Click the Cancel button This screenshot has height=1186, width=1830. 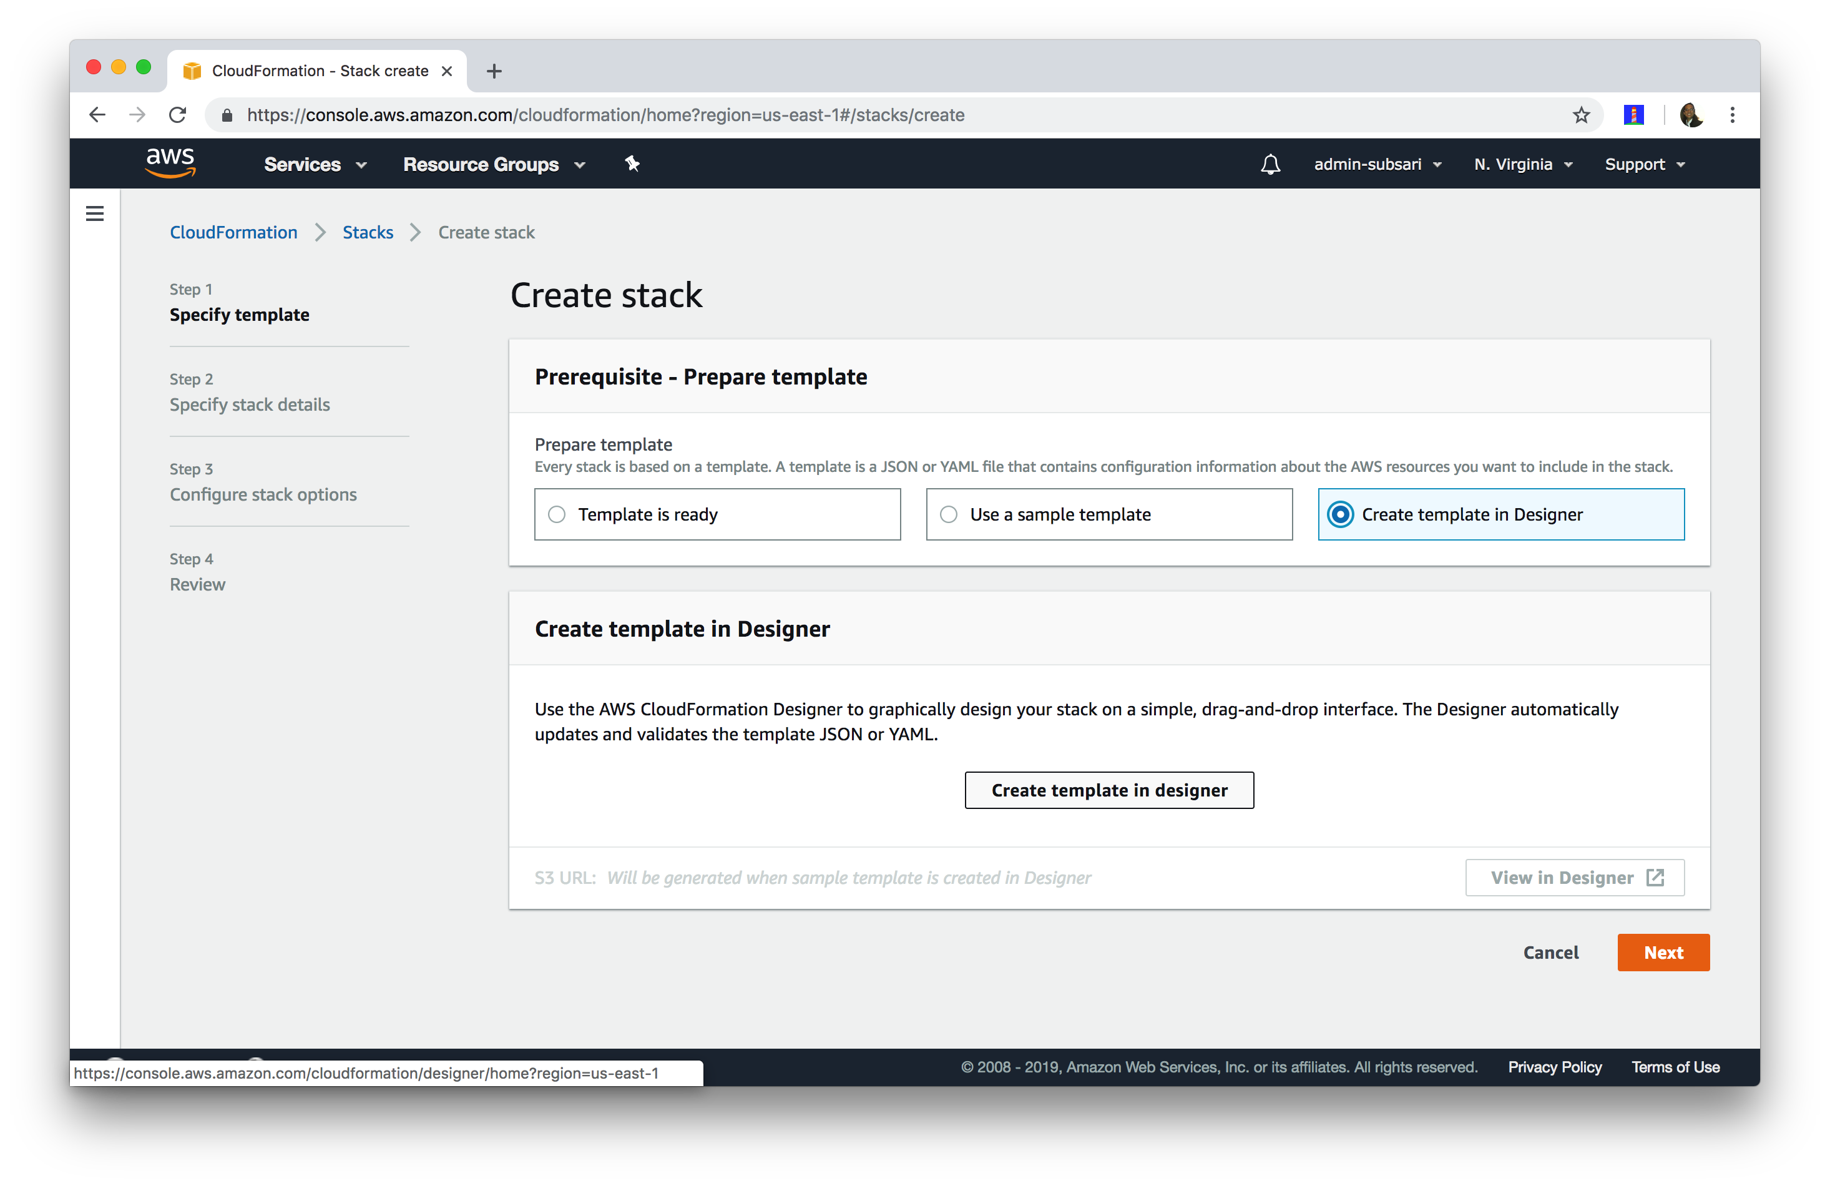click(1551, 951)
